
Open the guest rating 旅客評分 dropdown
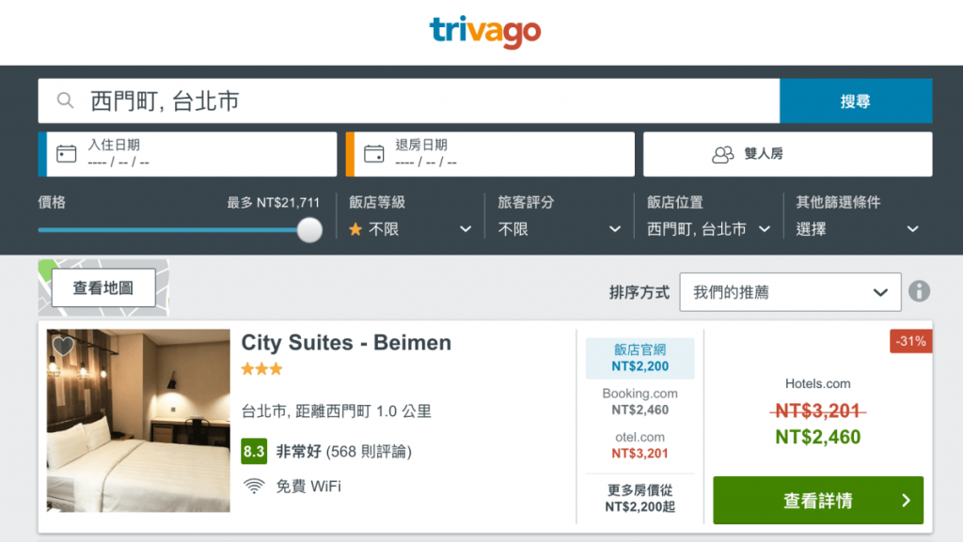[560, 228]
